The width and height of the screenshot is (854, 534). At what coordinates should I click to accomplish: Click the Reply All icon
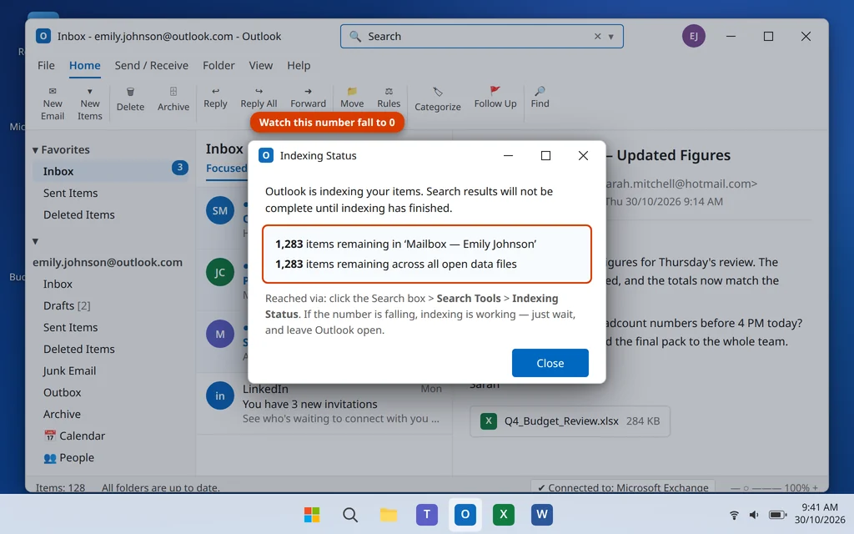click(x=259, y=91)
